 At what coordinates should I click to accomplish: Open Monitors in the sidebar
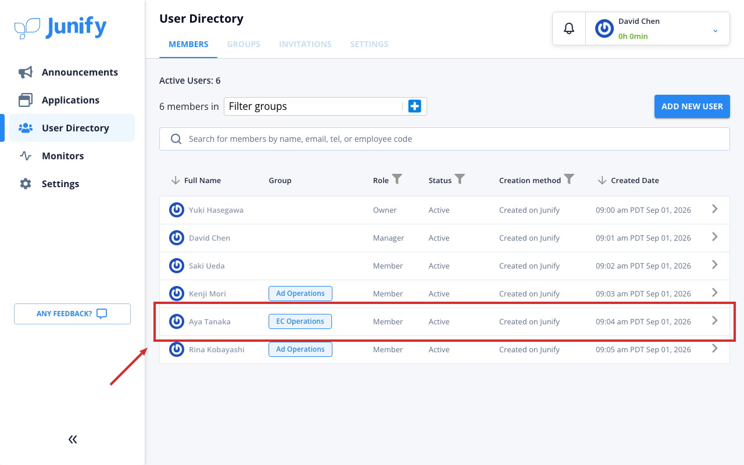pyautogui.click(x=72, y=156)
